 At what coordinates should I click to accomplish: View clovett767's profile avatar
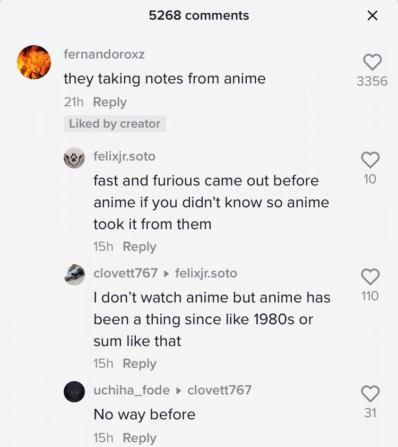(74, 274)
